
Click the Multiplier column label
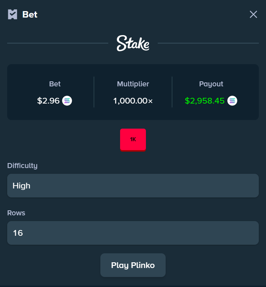[133, 84]
